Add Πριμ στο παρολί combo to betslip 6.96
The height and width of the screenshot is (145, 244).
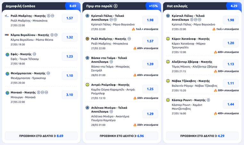(x=122, y=136)
